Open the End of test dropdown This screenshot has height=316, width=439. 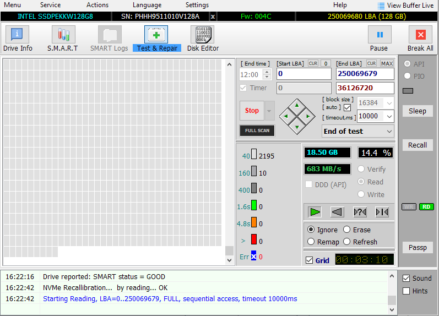358,131
